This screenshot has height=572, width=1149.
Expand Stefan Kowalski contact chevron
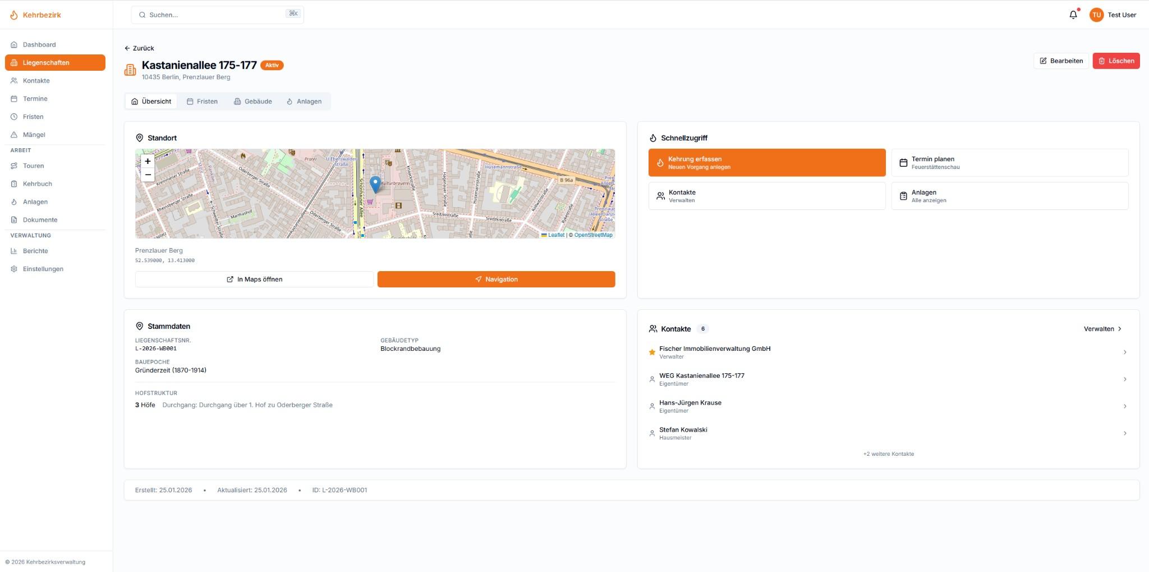coord(1124,433)
